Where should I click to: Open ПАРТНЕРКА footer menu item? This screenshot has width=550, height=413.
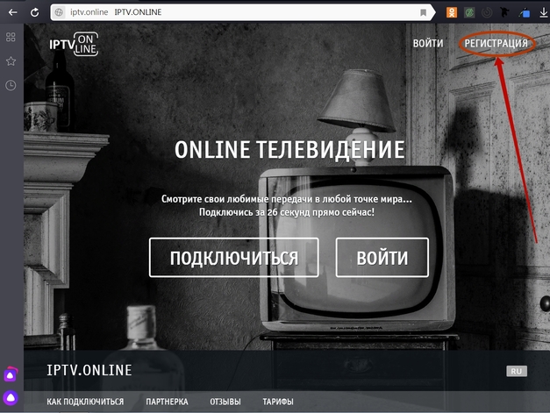pos(167,402)
